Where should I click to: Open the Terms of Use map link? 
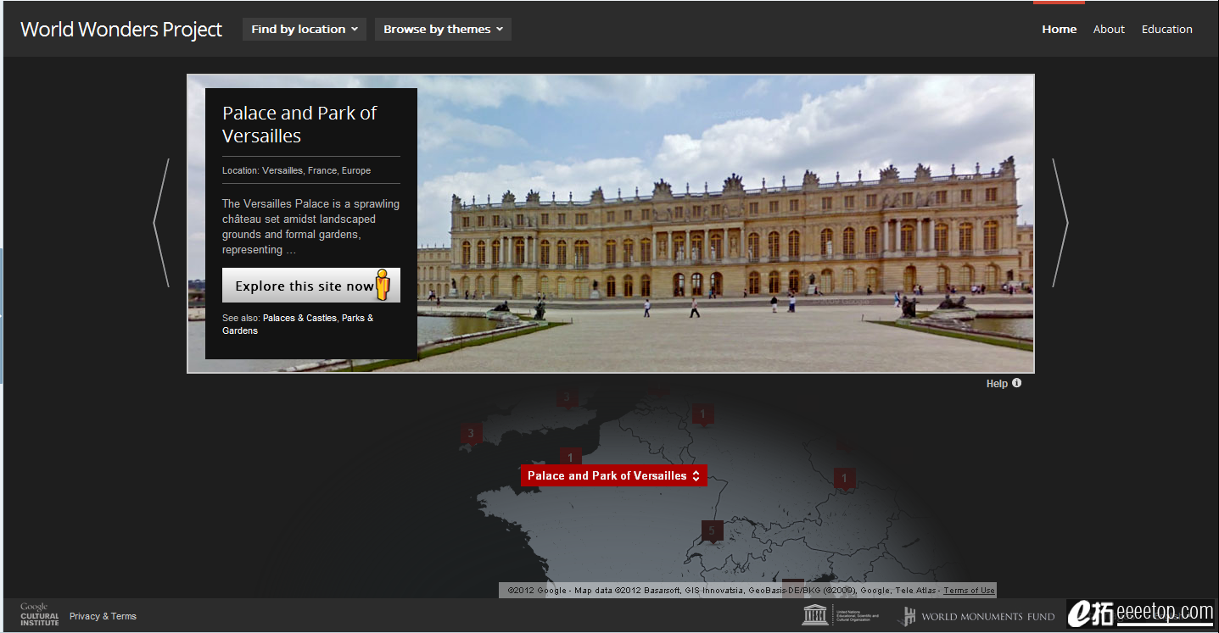pos(969,591)
